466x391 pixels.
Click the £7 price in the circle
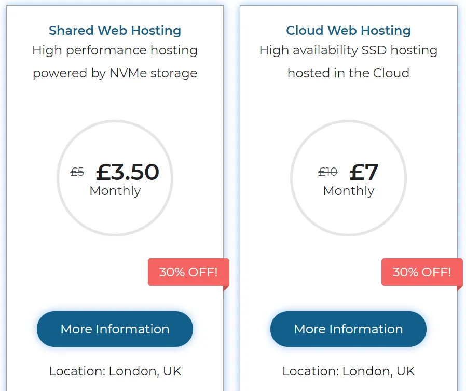(x=364, y=172)
